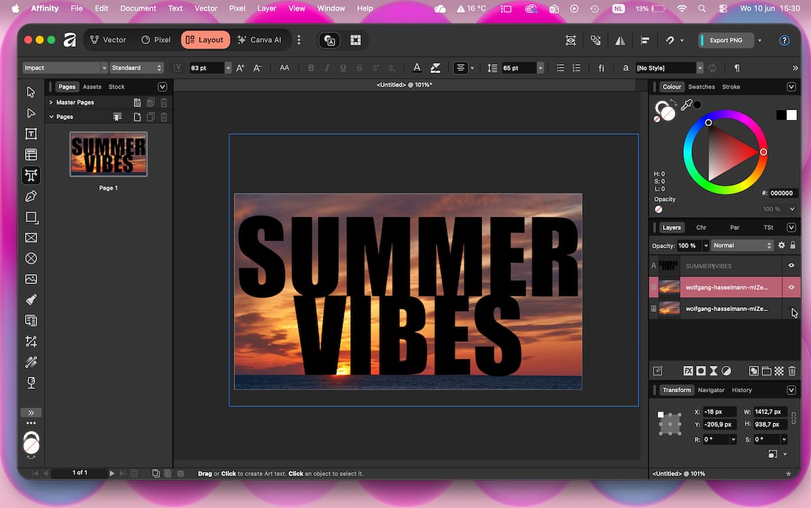811x508 pixels.
Task: Hide the selected wolfgang-hasselmann layer
Action: pos(791,287)
